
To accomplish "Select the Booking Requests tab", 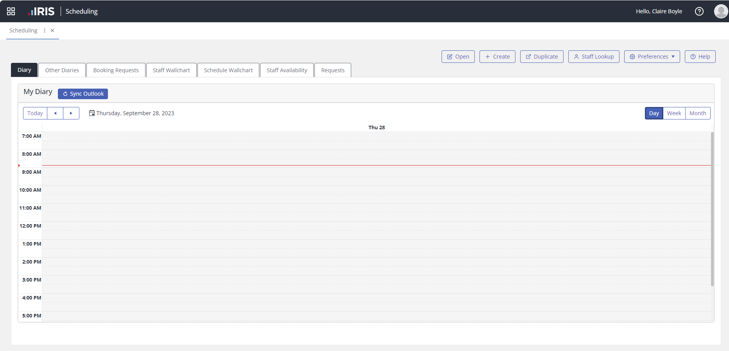I will pos(116,70).
